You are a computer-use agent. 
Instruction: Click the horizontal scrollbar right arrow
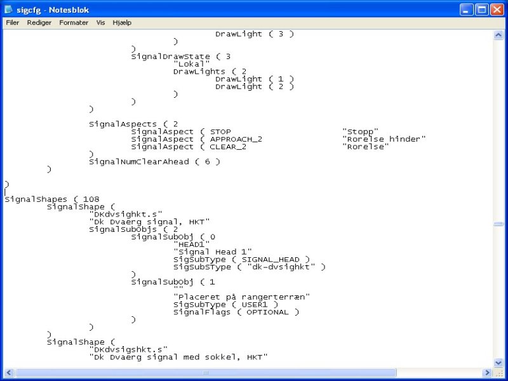[x=486, y=373]
